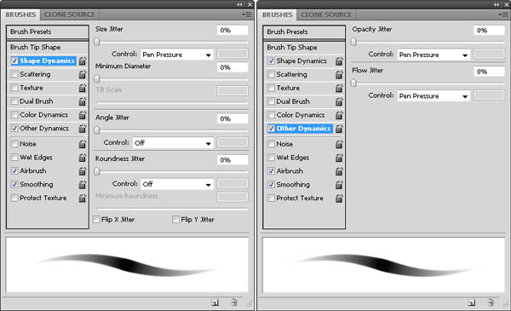Click Angle Jitter slider handle
This screenshot has width=511, height=311.
tap(97, 130)
